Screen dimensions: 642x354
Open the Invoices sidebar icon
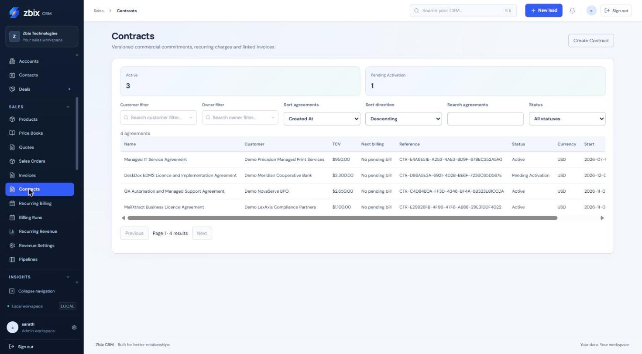point(12,175)
